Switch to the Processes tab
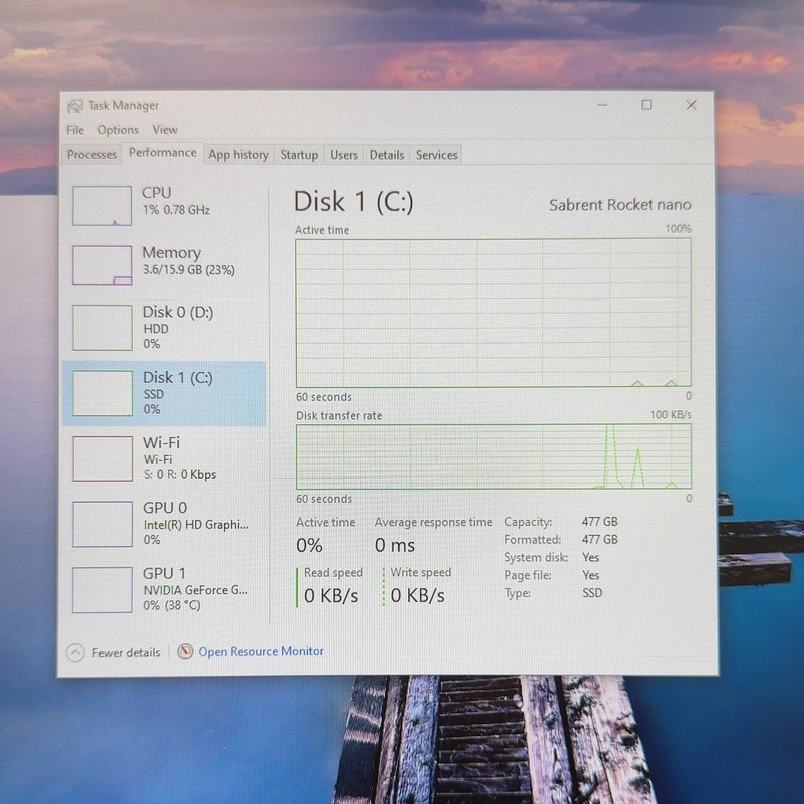This screenshot has width=804, height=804. [x=92, y=155]
